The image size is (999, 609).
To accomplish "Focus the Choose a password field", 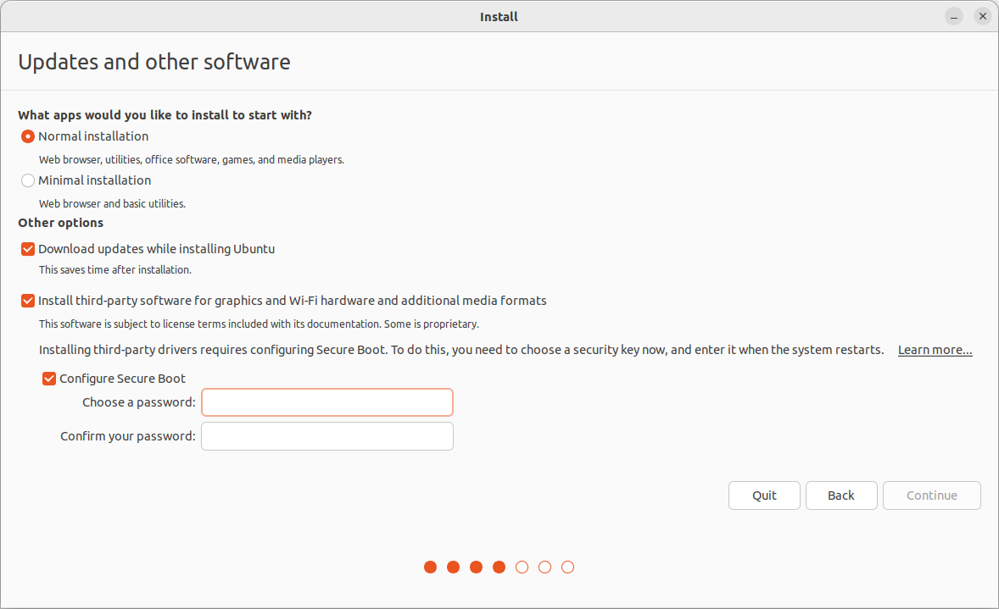I will [x=326, y=402].
